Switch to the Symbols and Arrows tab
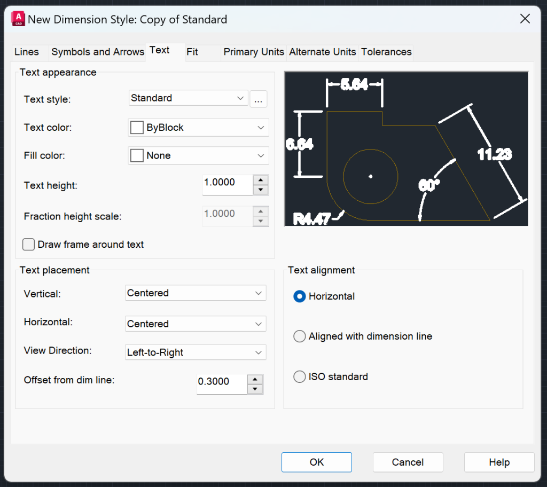The image size is (547, 487). coord(97,52)
